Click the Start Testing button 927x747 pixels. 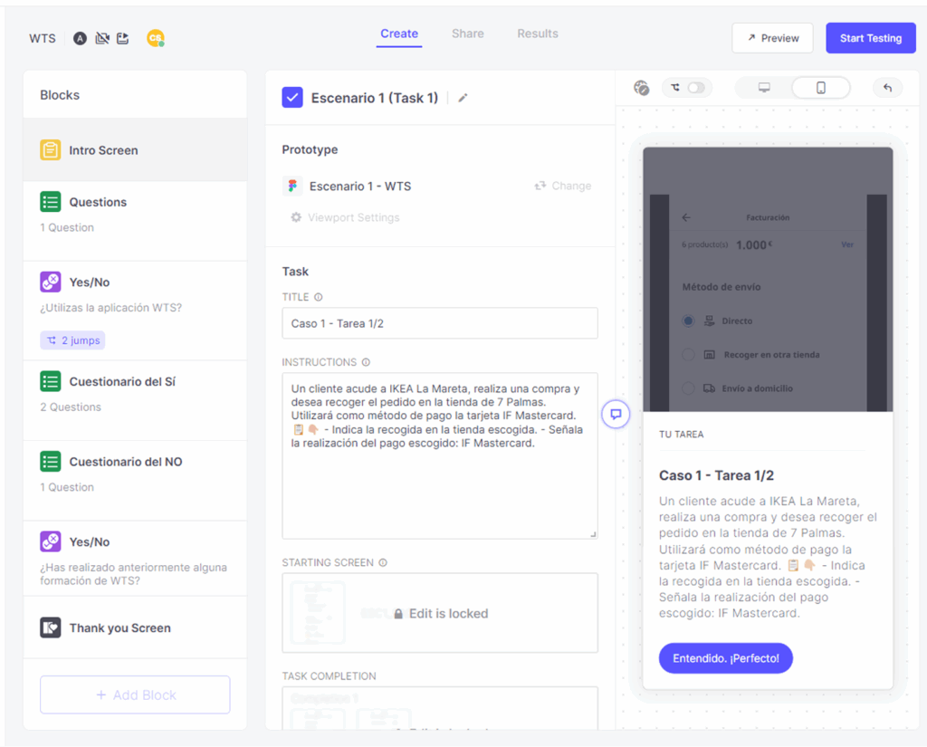(870, 38)
